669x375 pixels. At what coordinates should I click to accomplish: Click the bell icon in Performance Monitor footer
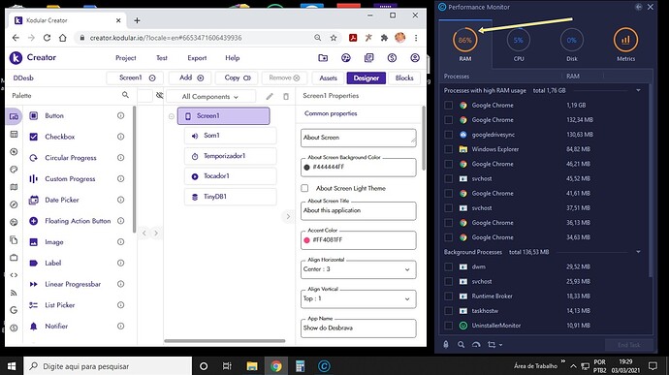(x=446, y=344)
